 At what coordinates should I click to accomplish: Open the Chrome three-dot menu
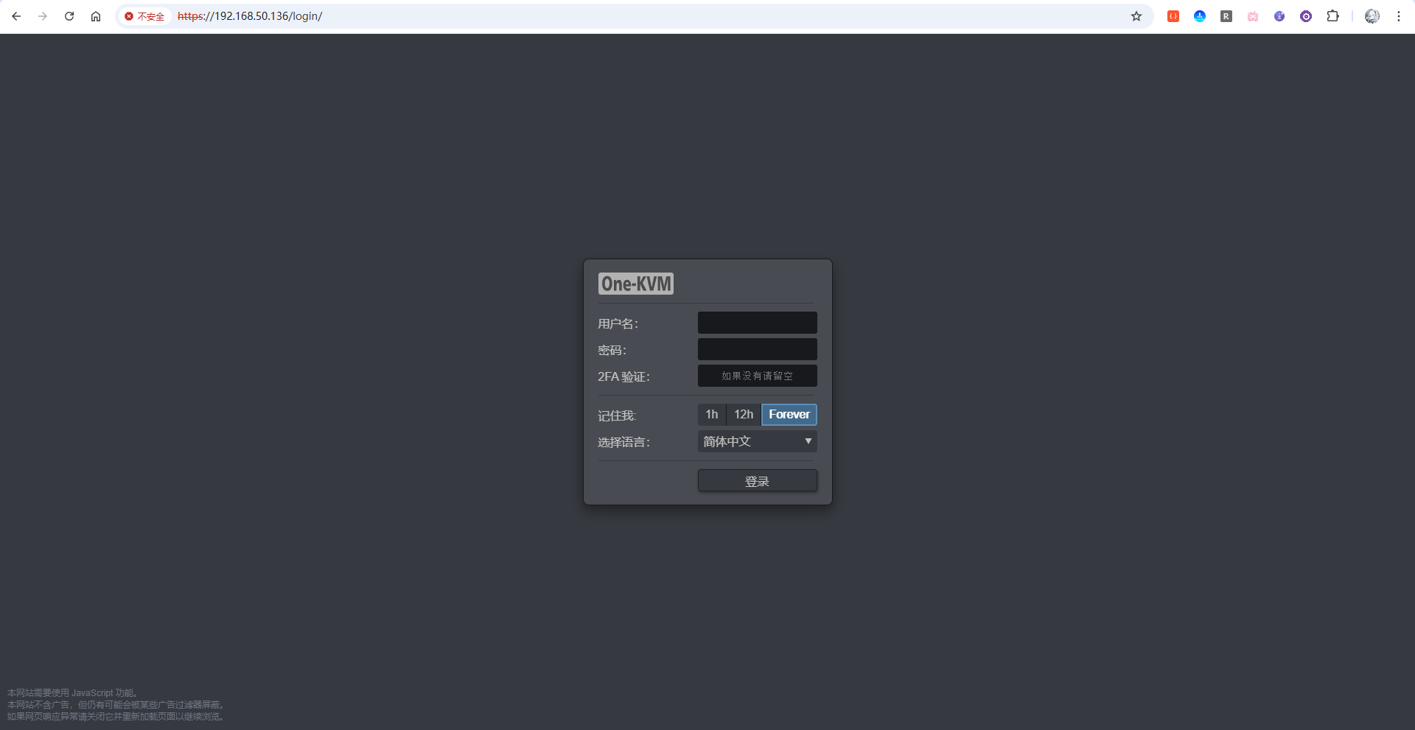(x=1400, y=15)
